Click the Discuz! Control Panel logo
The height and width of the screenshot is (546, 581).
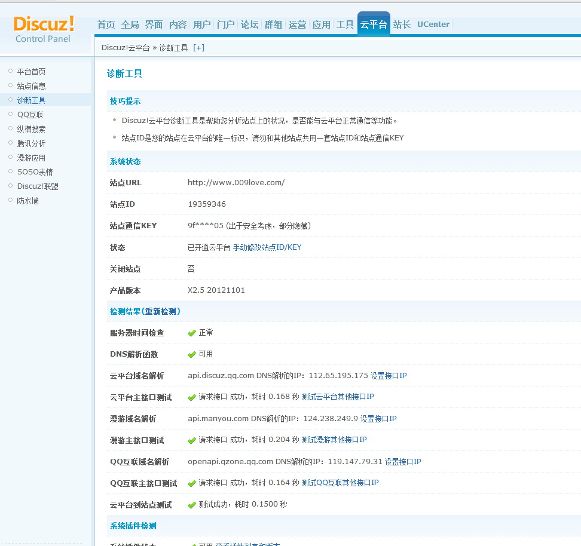coord(44,29)
